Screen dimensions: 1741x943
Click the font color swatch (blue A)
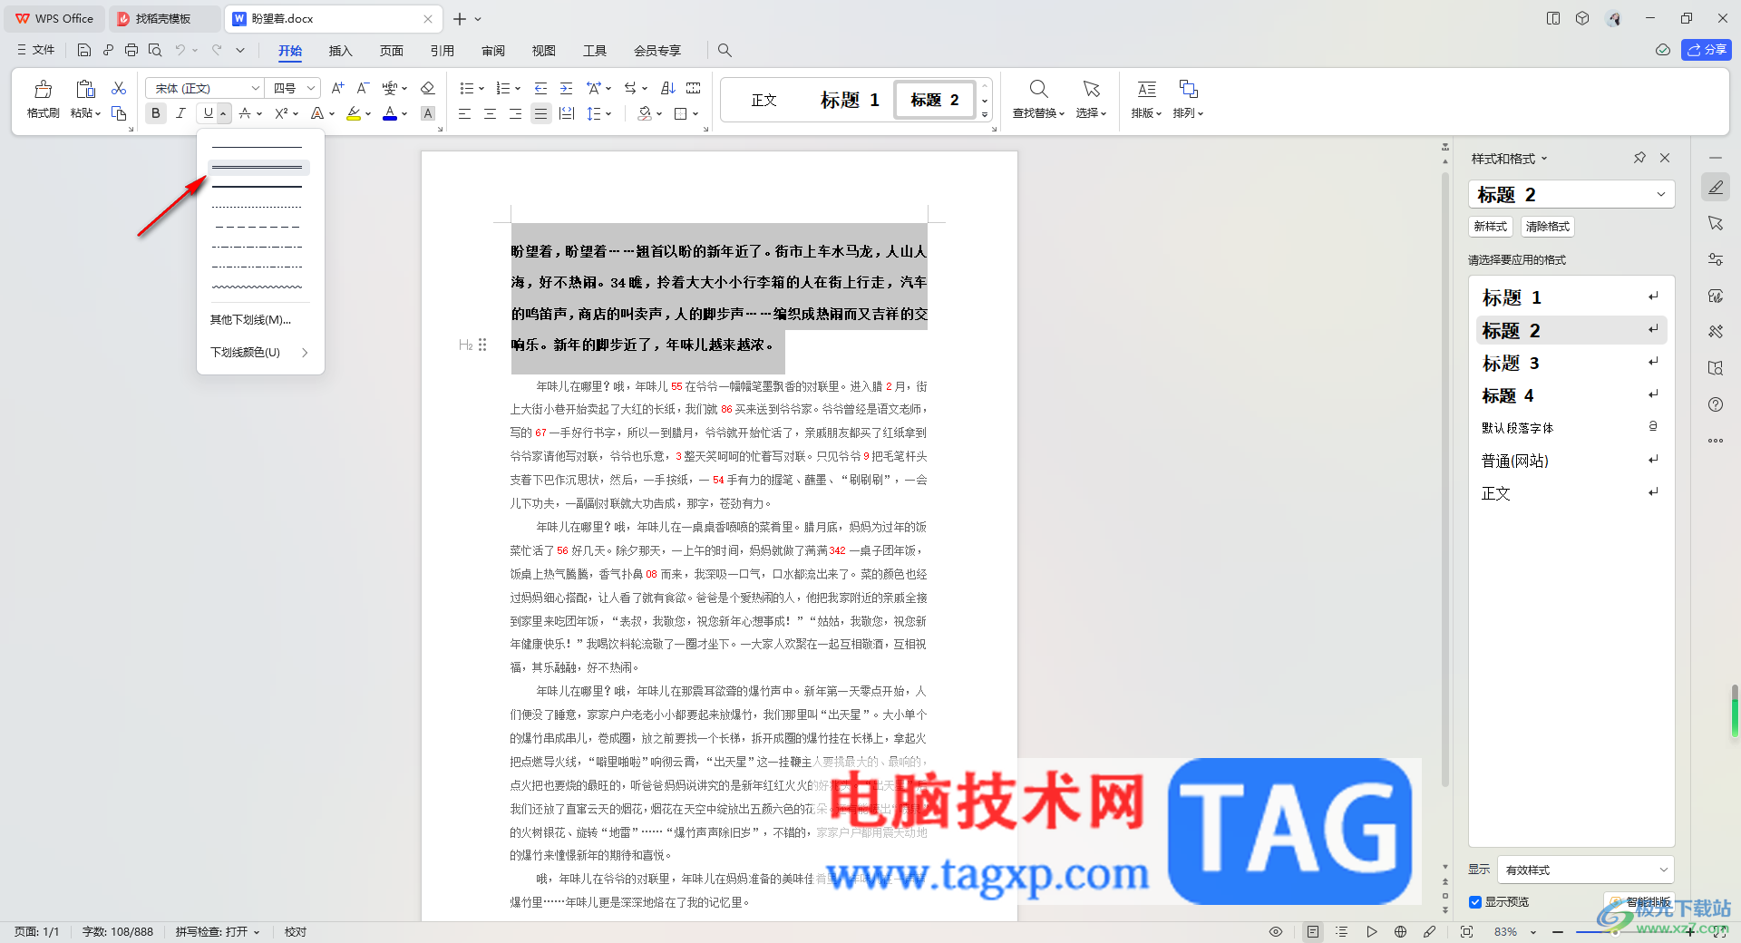coord(389,113)
